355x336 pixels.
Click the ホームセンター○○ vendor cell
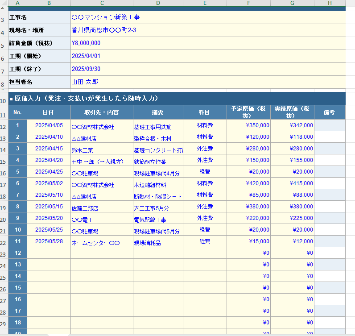[102, 241]
